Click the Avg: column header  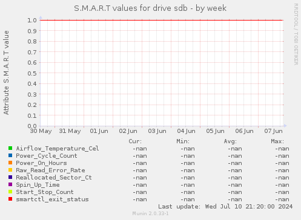(x=230, y=141)
